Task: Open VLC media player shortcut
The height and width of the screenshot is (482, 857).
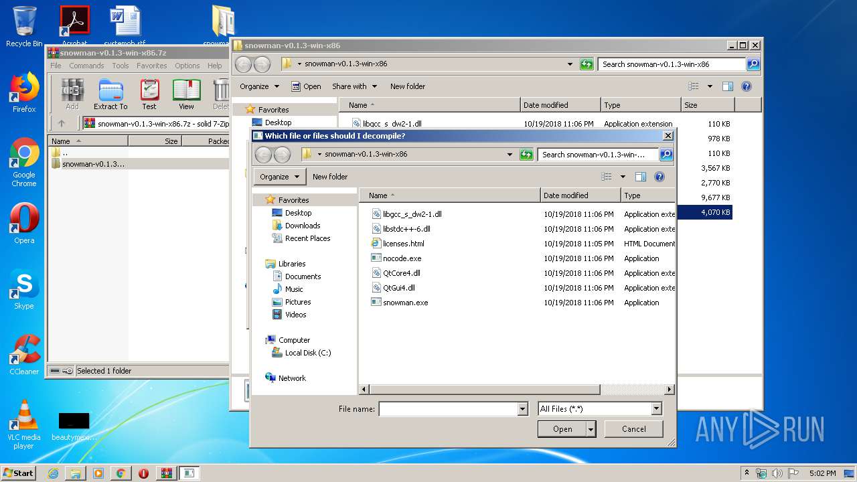Action: [24, 424]
